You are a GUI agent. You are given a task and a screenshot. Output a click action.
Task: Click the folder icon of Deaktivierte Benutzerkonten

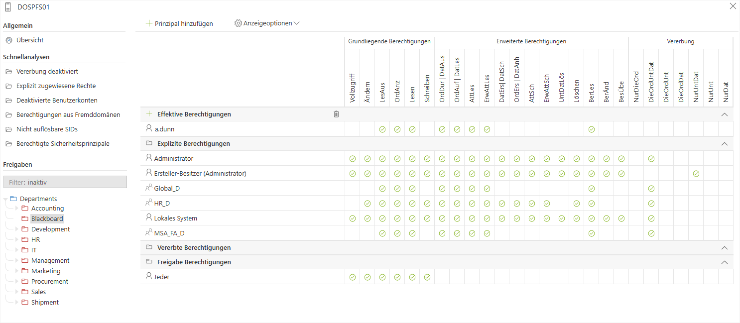tap(9, 101)
